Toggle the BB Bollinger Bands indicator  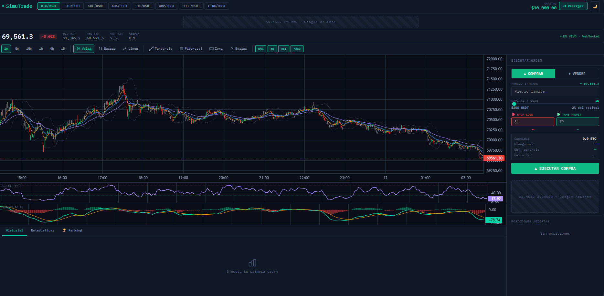272,48
